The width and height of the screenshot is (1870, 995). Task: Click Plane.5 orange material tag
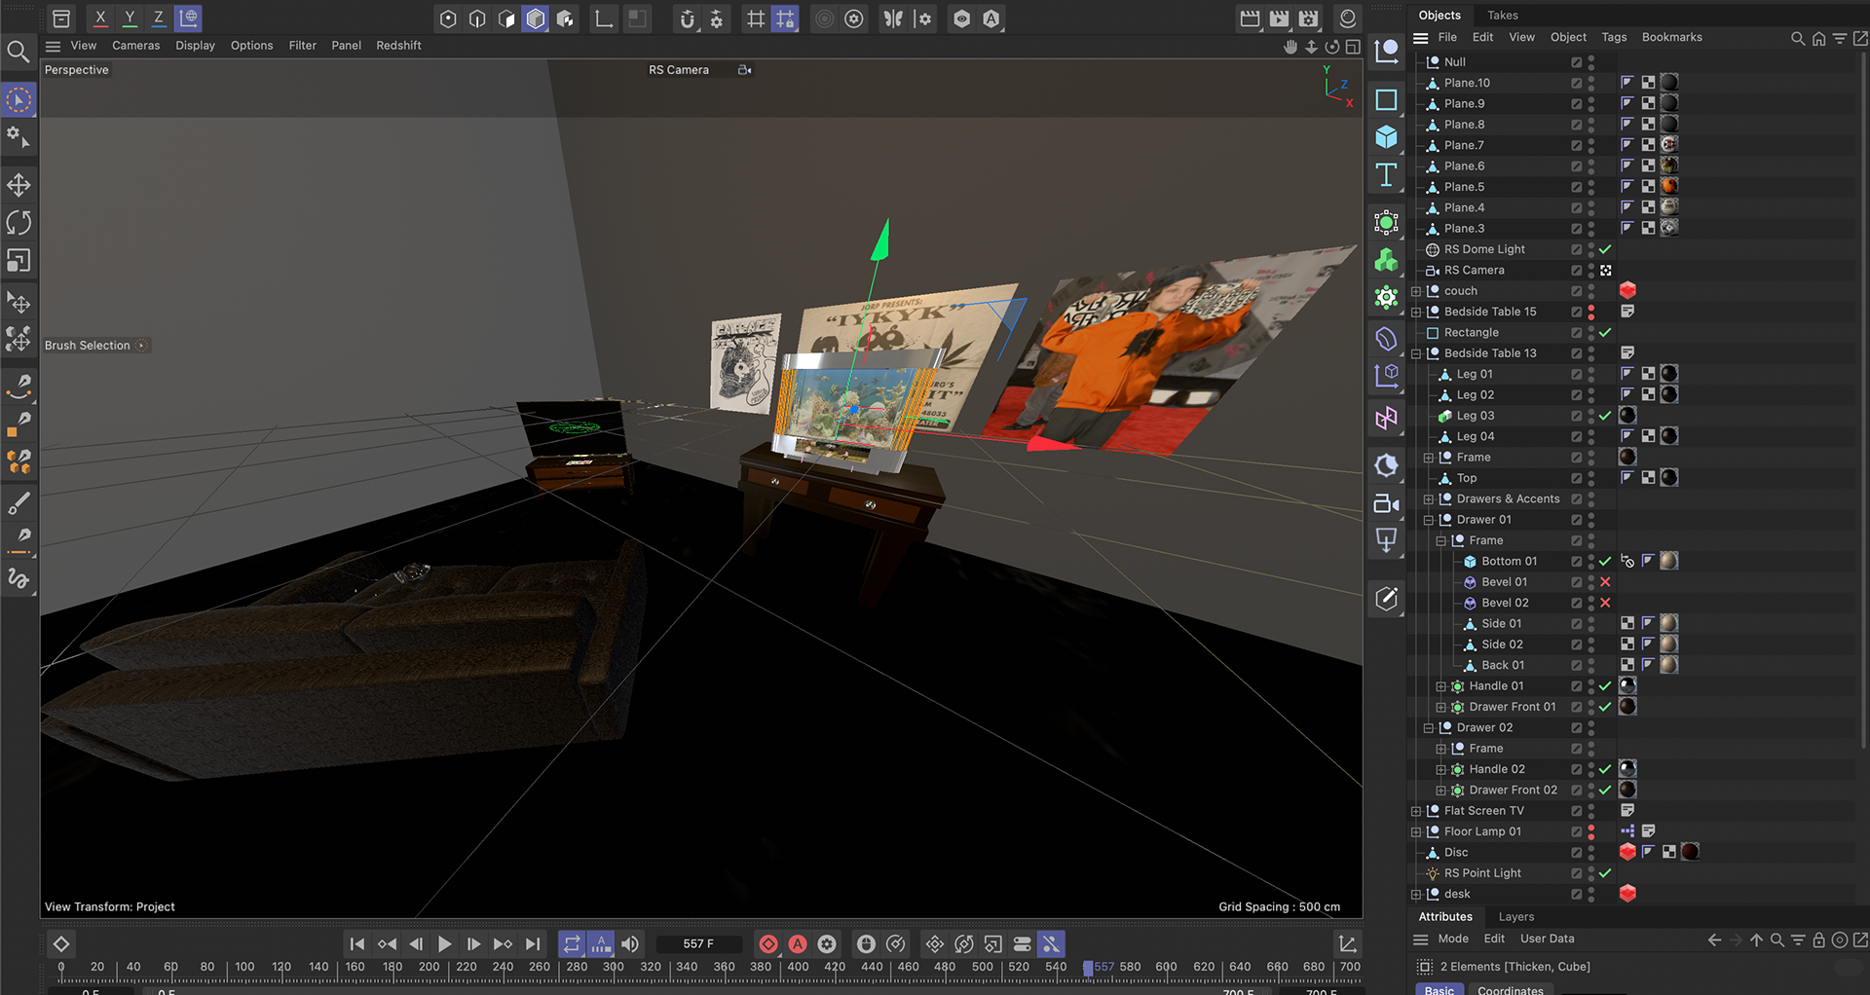[1669, 186]
